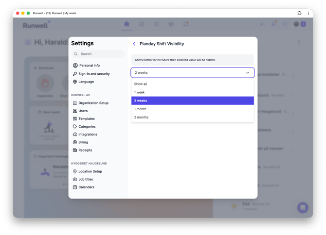Click the Receipts icon
This screenshot has height=235, width=326.
pos(75,150)
